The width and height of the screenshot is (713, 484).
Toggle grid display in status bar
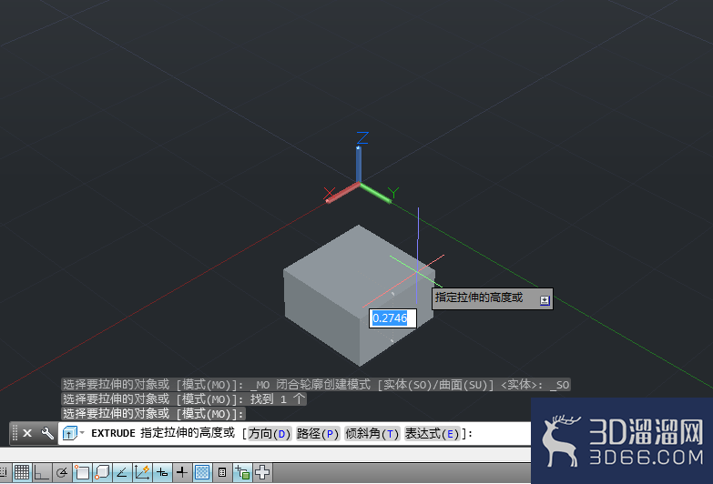pyautogui.click(x=22, y=473)
